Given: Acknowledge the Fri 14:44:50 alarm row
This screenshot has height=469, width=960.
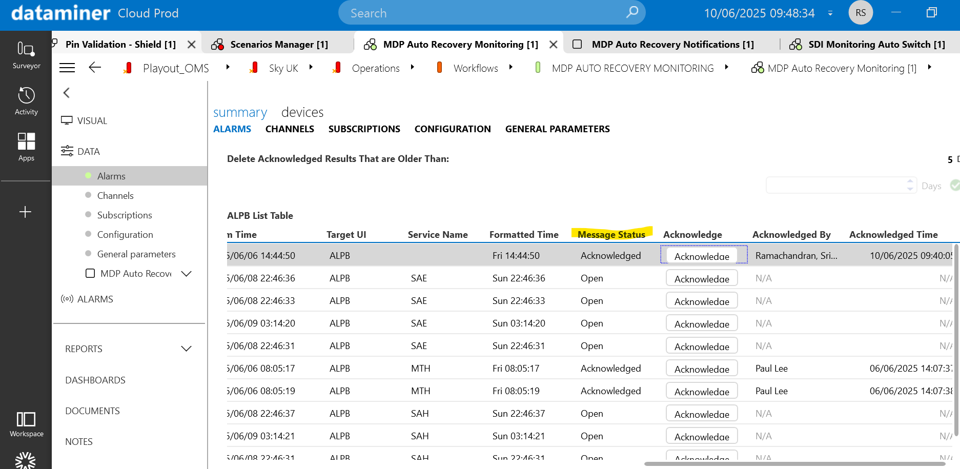Looking at the screenshot, I should pos(702,256).
